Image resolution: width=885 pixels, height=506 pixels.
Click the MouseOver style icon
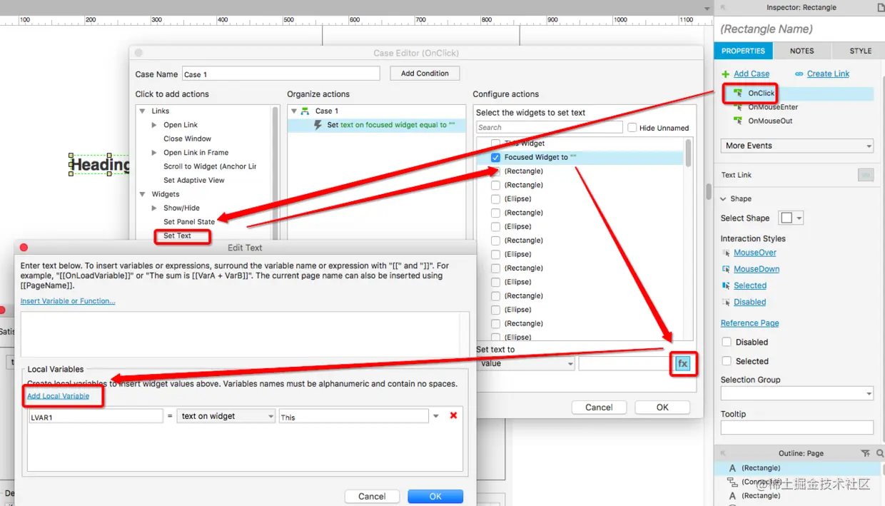726,253
